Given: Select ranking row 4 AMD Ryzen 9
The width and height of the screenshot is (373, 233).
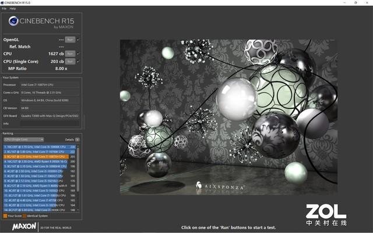Looking at the screenshot, I should (40, 161).
